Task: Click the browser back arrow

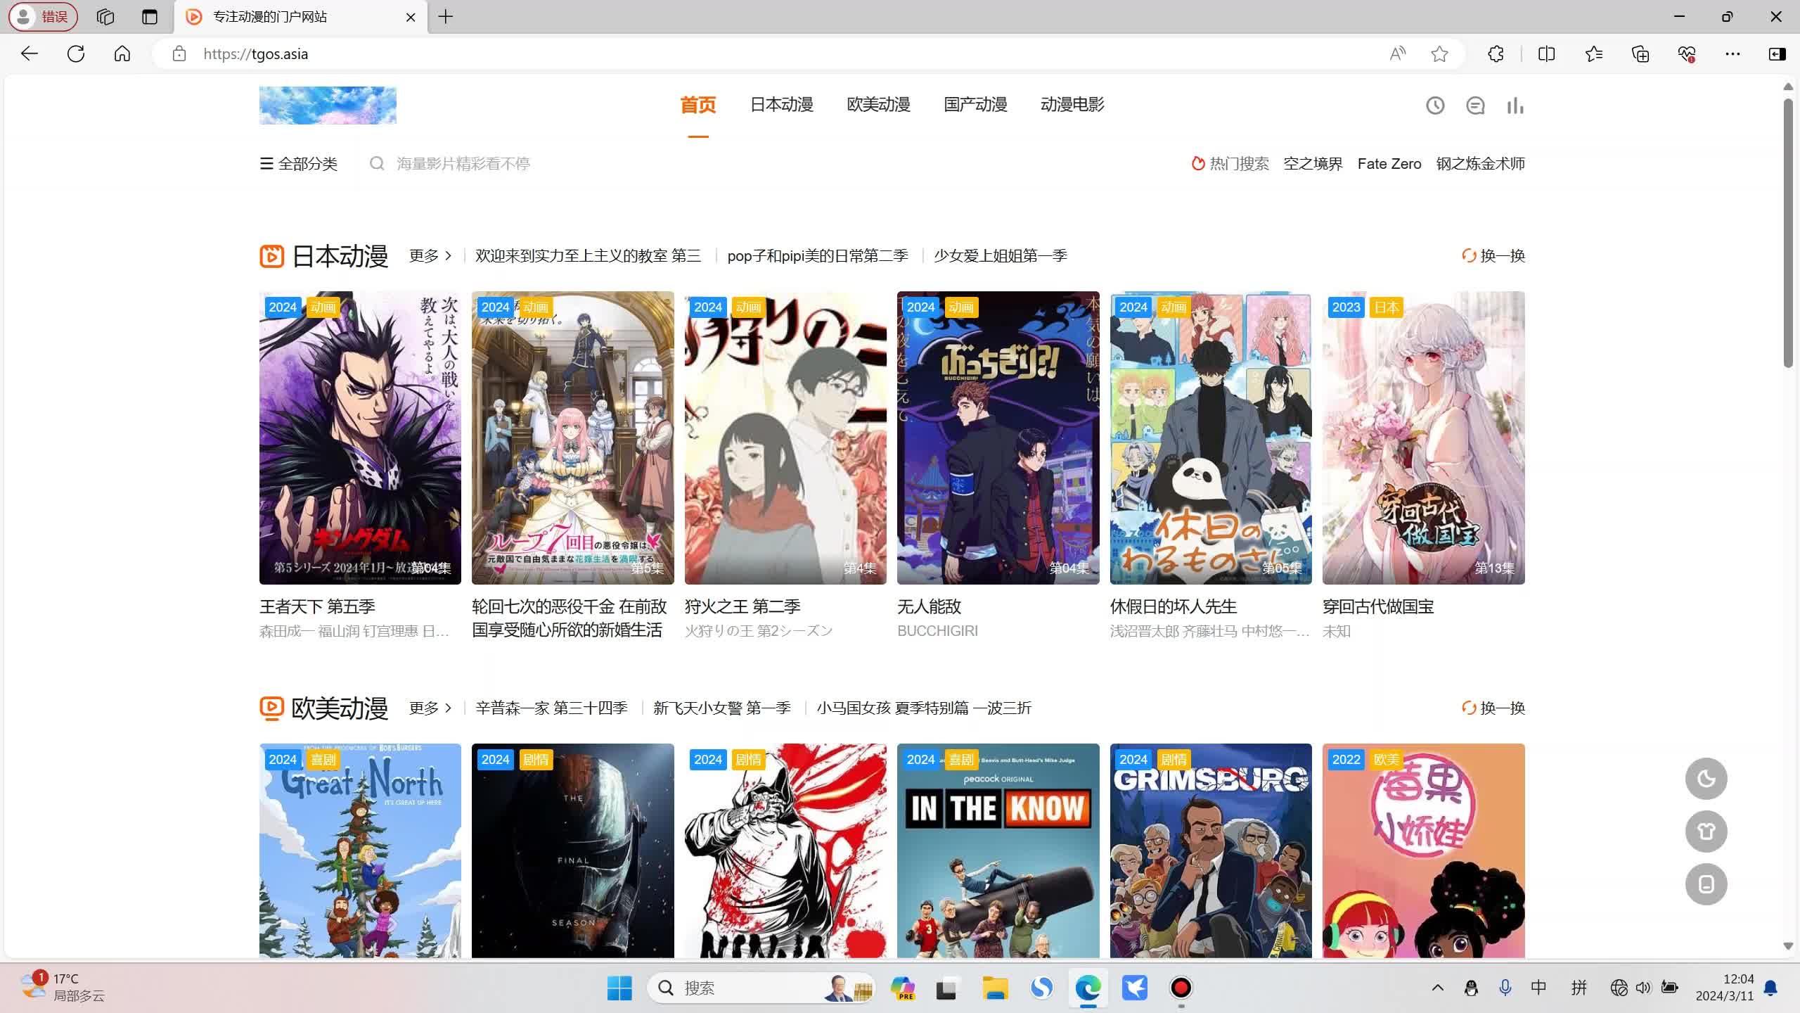Action: (30, 53)
